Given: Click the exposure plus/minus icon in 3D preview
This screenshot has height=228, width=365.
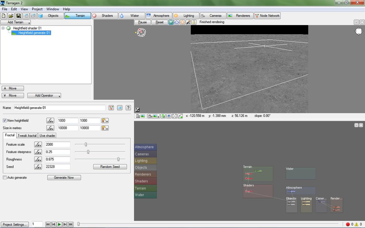Looking at the screenshot, I should 137,110.
